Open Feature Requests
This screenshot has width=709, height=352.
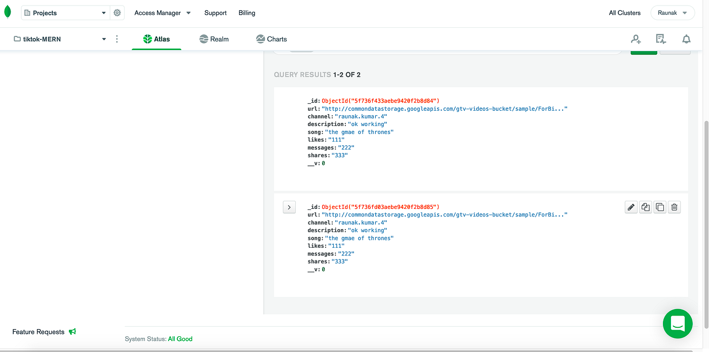click(x=39, y=332)
